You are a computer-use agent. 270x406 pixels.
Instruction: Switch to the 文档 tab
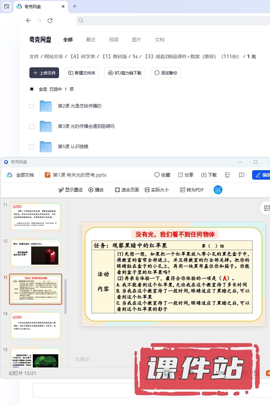pos(159,40)
